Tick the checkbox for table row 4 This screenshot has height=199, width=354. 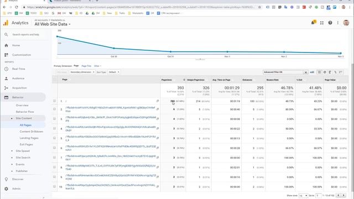coord(54,128)
